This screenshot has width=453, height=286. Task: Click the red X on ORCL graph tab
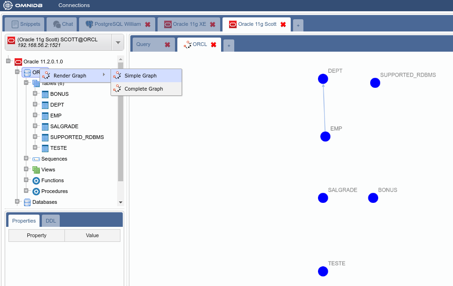click(213, 45)
